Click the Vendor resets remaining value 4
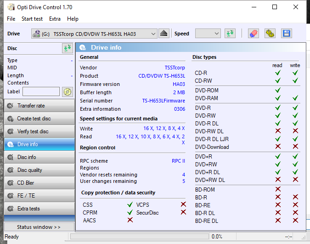The width and height of the screenshot is (310, 244). 184,175
